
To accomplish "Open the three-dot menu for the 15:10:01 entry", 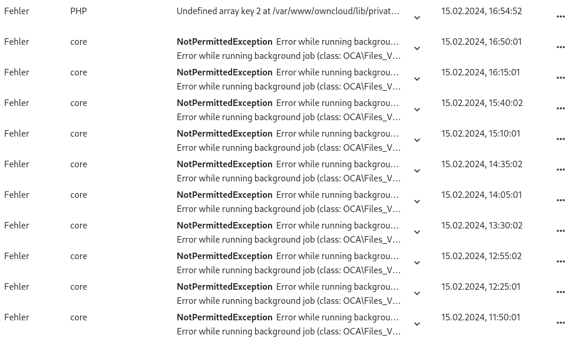I will [x=561, y=140].
